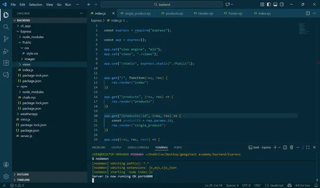Click the backend search command box

click(161, 4)
